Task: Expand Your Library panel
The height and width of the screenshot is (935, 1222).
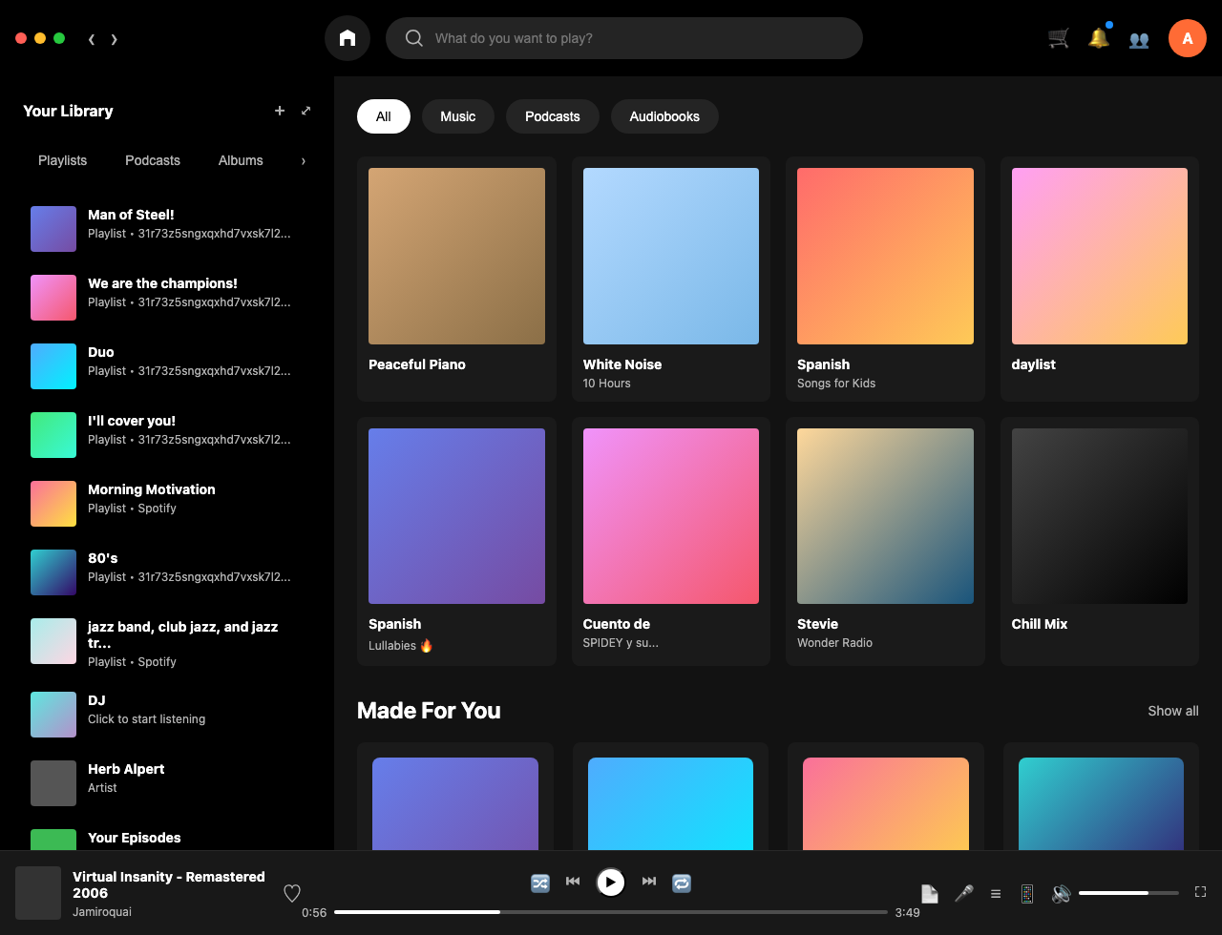Action: pyautogui.click(x=305, y=111)
